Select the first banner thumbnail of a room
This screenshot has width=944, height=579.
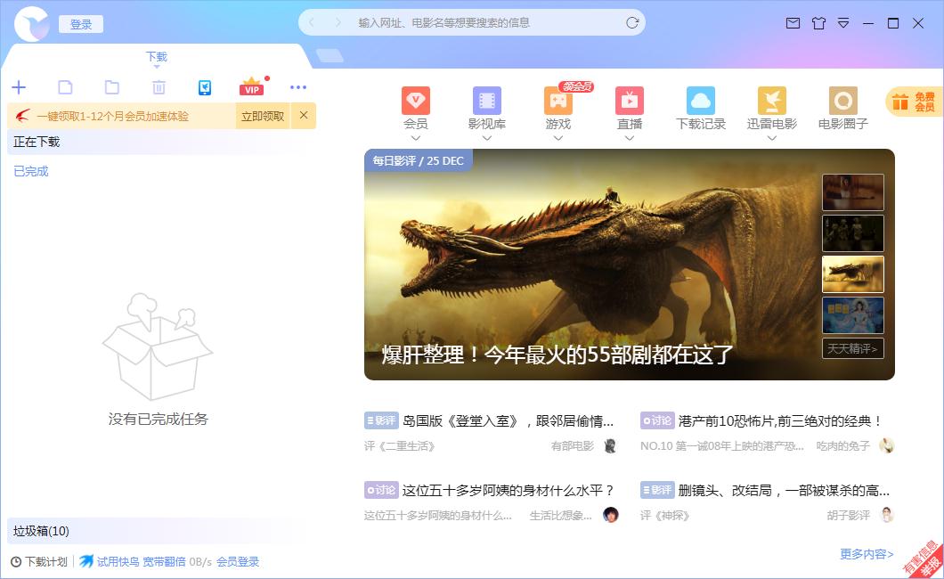pyautogui.click(x=853, y=192)
